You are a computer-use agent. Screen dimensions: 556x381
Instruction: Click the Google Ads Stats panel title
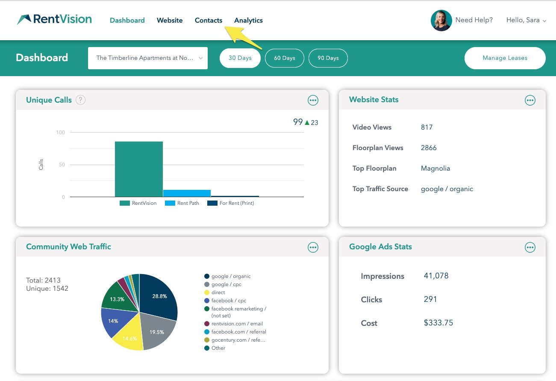pos(380,247)
